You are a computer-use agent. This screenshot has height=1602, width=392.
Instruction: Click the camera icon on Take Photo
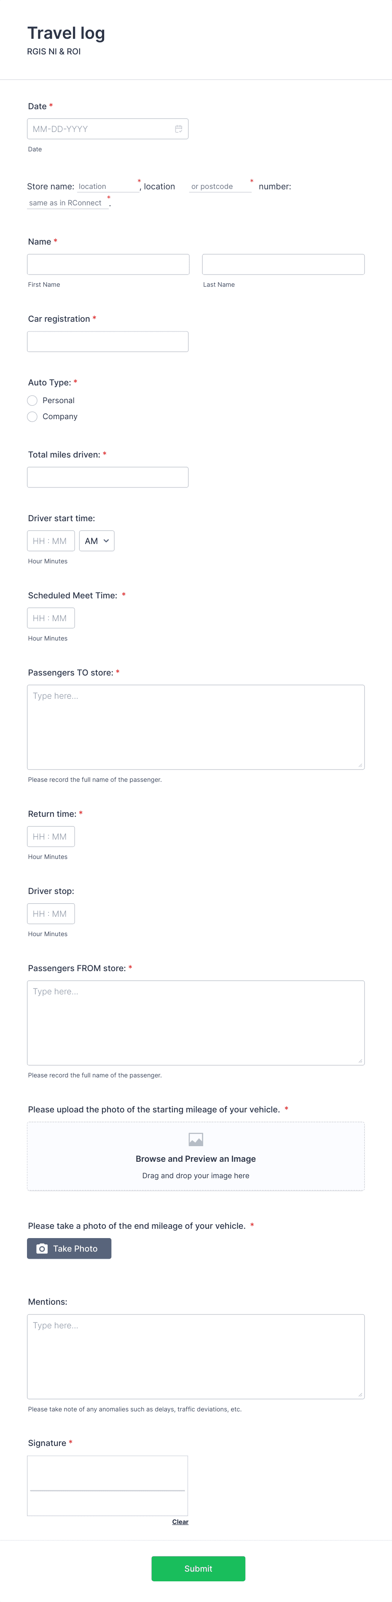coord(42,1248)
